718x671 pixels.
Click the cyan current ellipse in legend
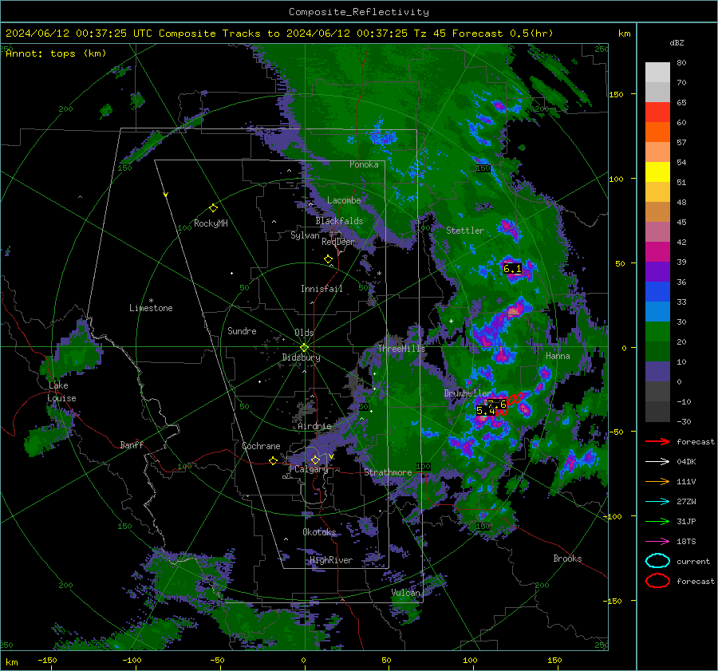(657, 561)
